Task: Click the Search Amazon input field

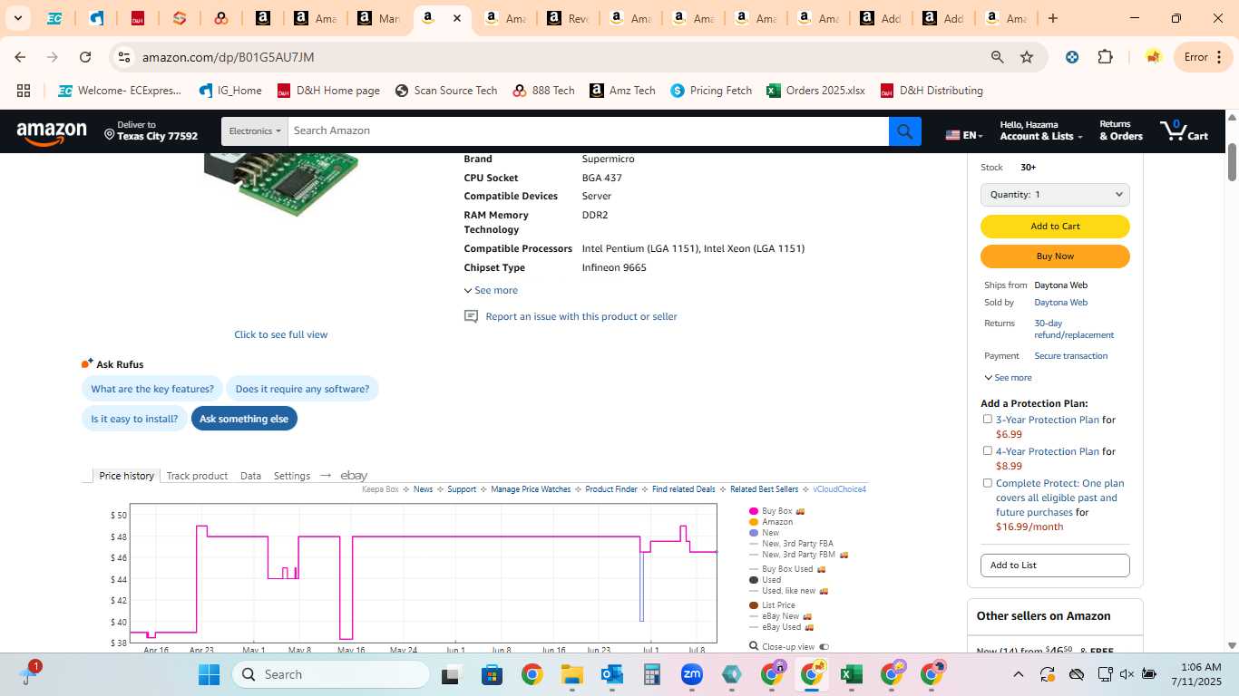Action: (x=588, y=131)
